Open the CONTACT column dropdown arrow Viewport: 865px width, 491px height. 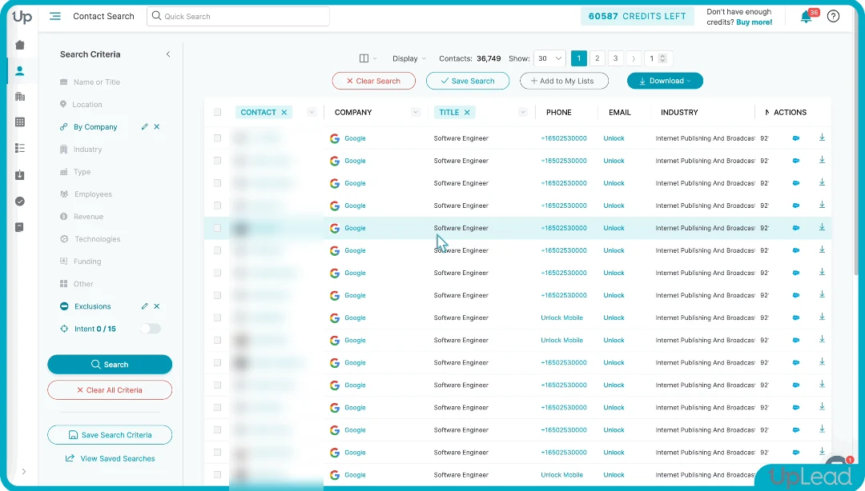point(312,113)
